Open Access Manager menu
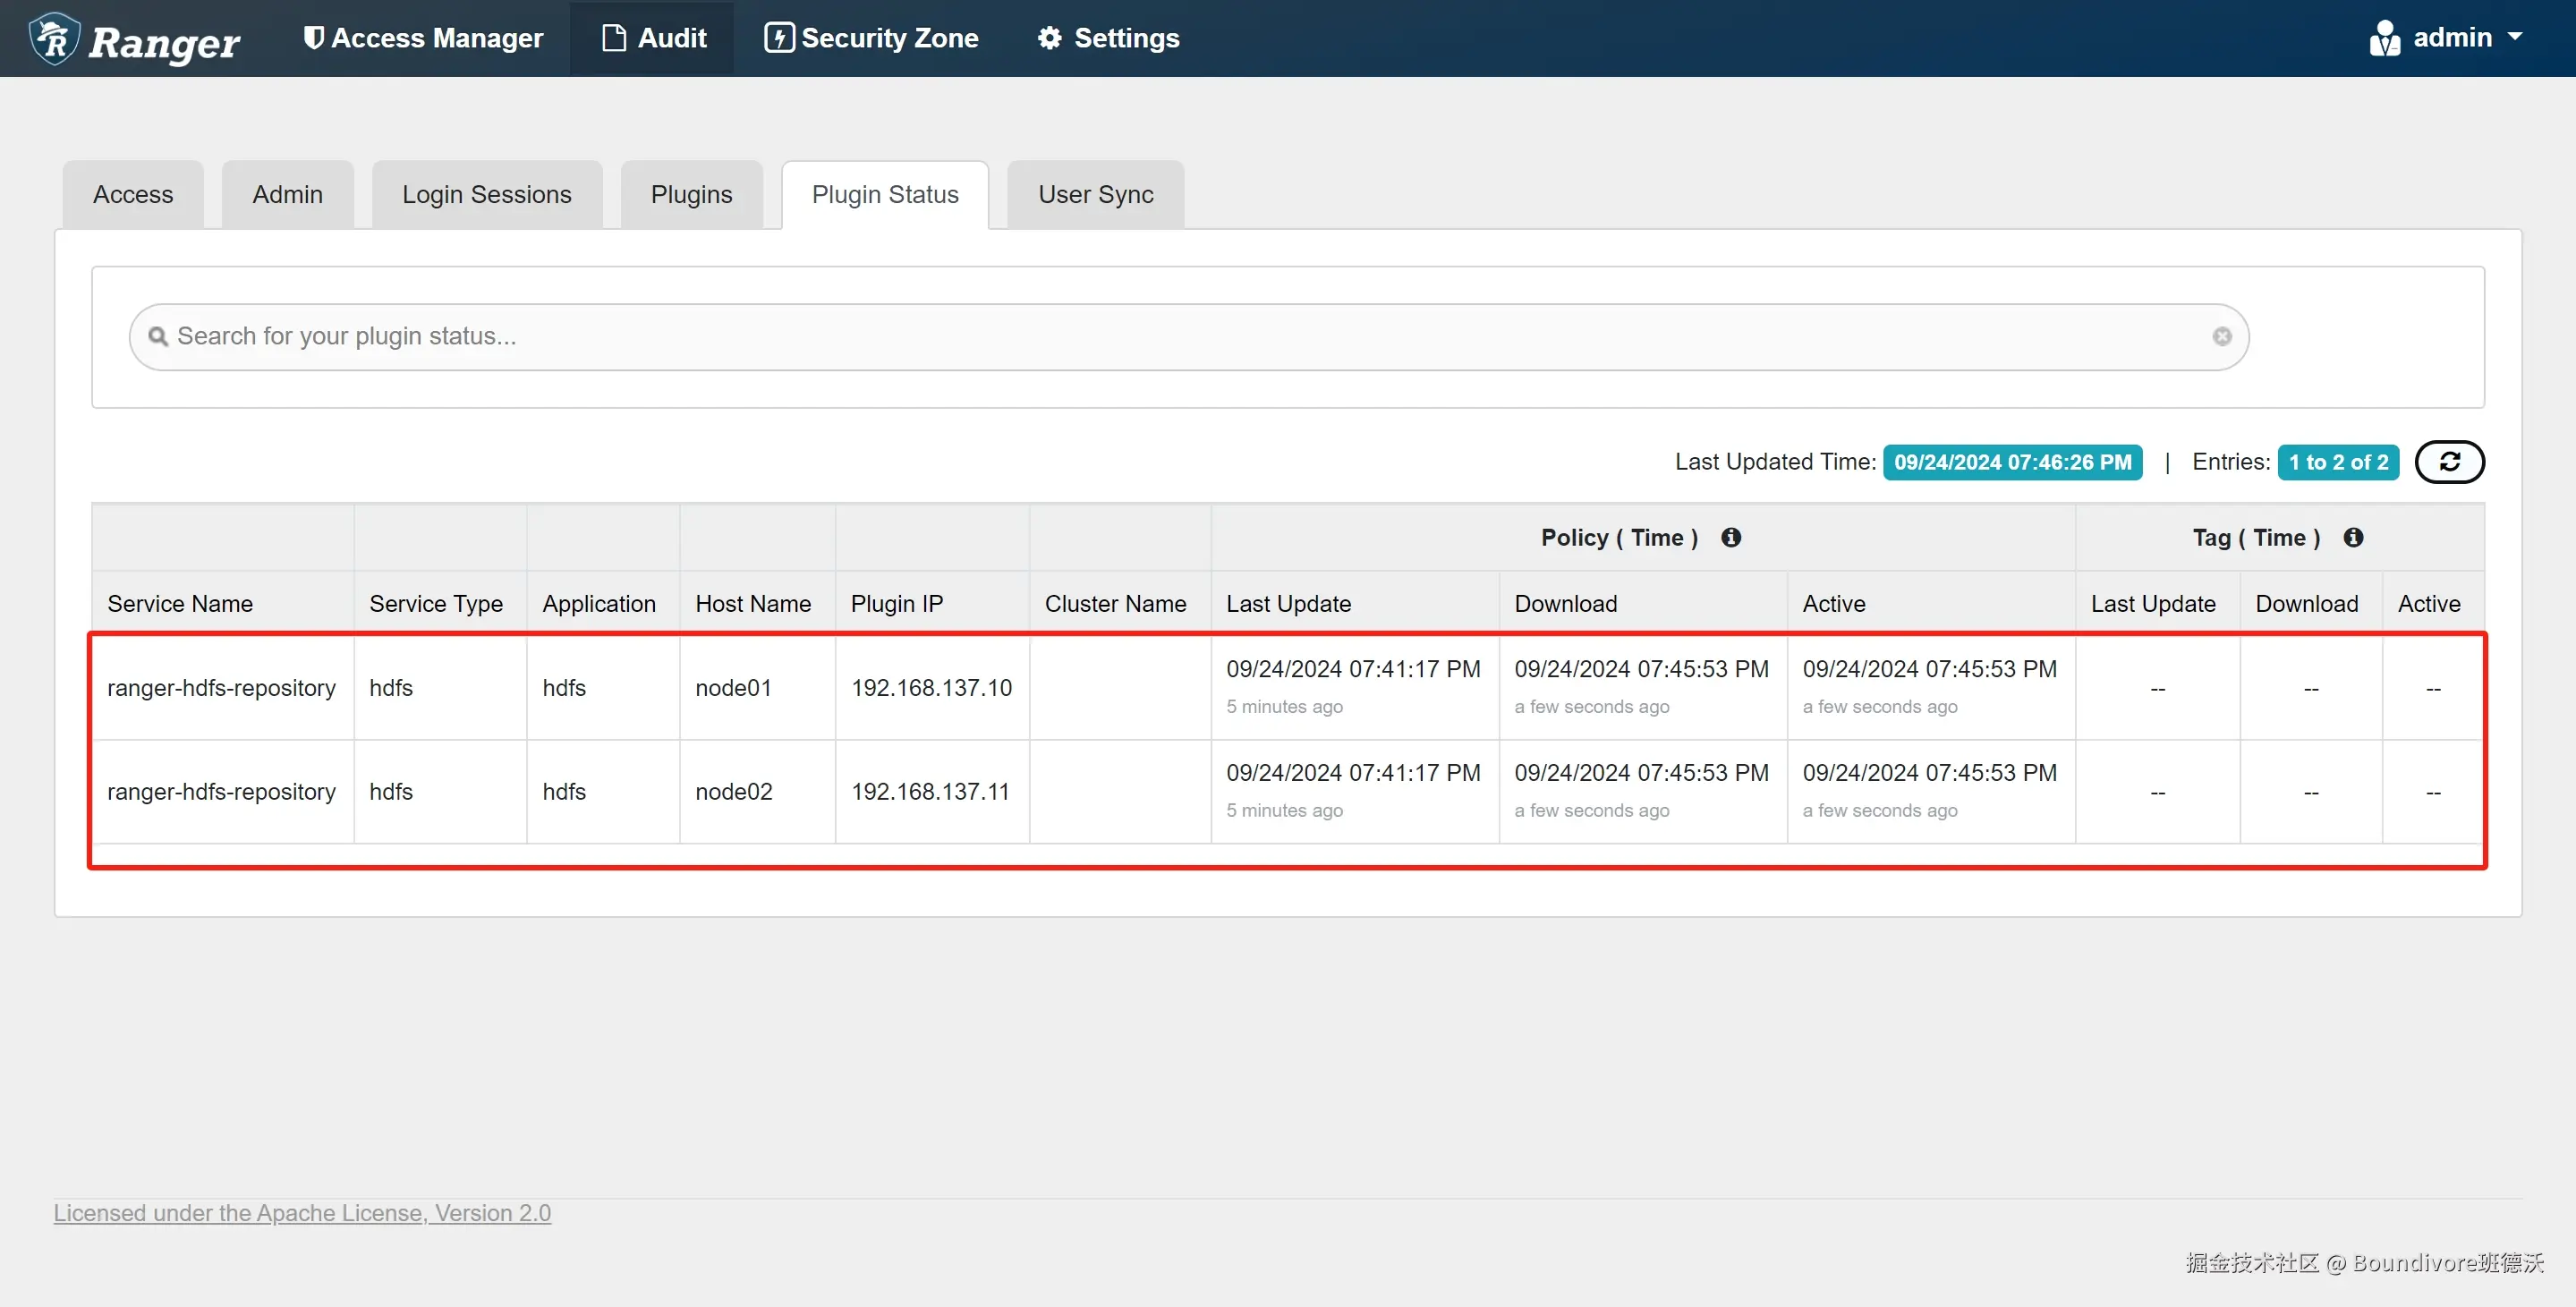The width and height of the screenshot is (2576, 1307). click(424, 38)
